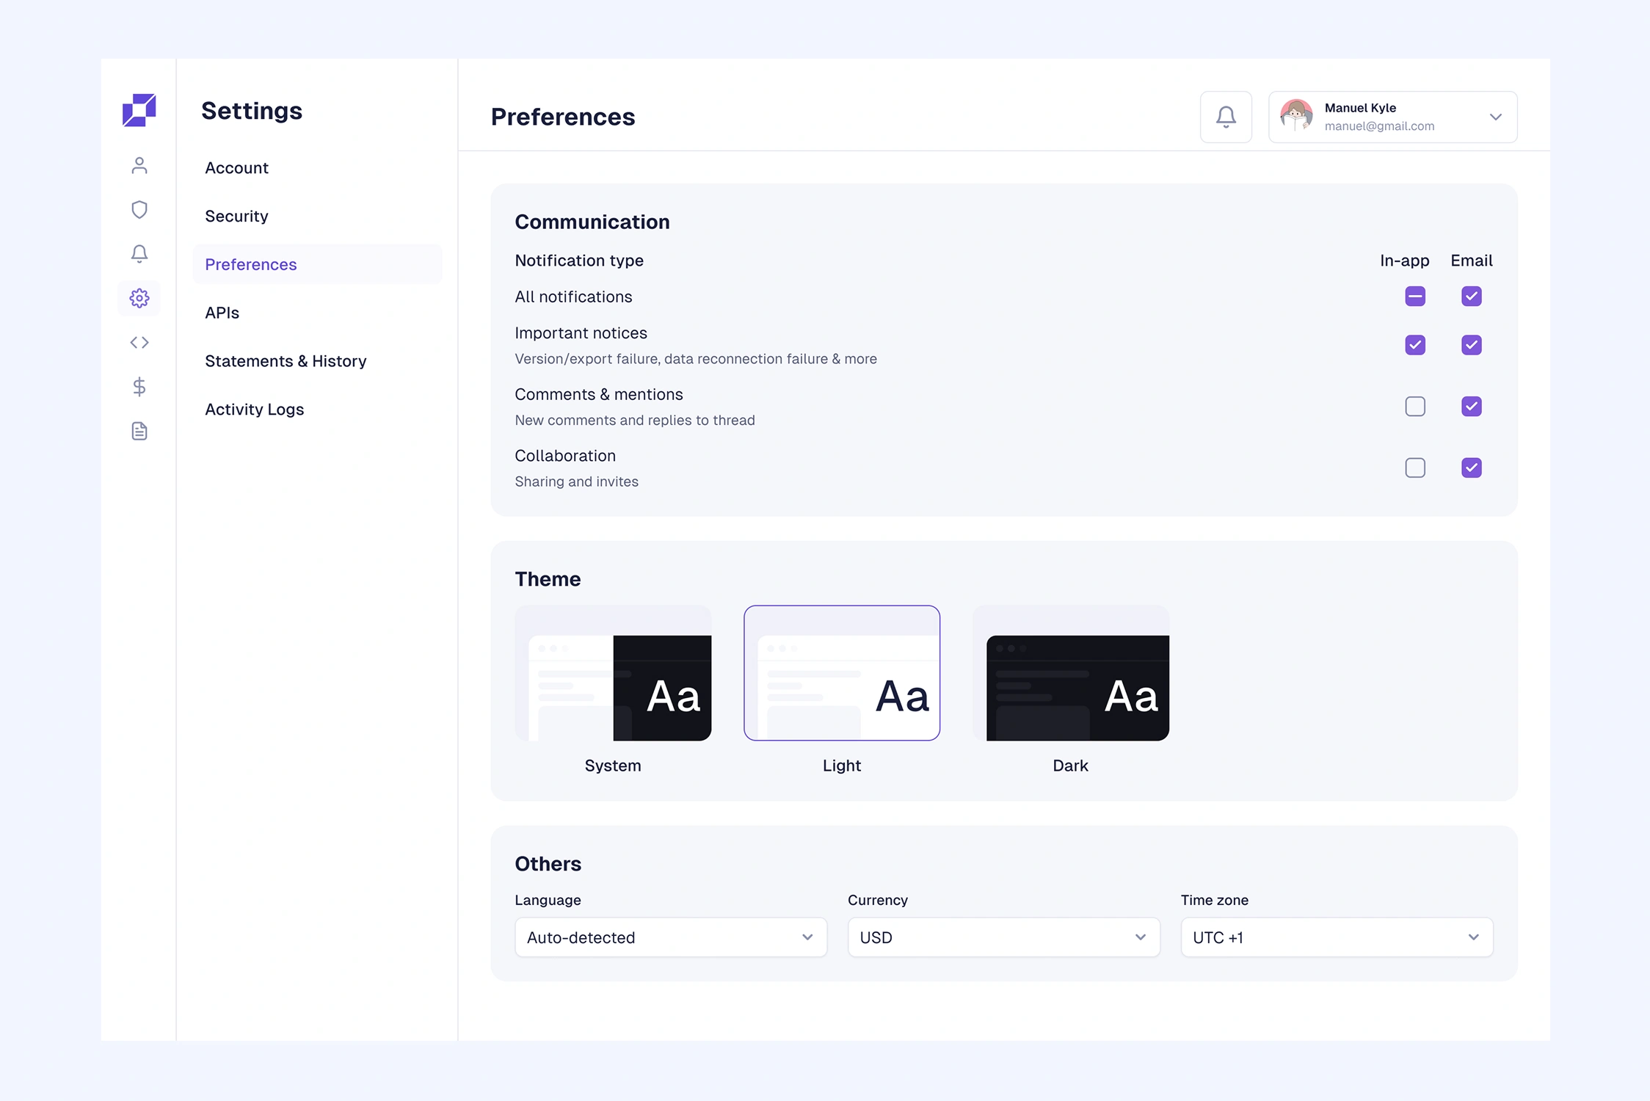Open the Language dropdown
Screen dimensions: 1650x1101
point(670,937)
